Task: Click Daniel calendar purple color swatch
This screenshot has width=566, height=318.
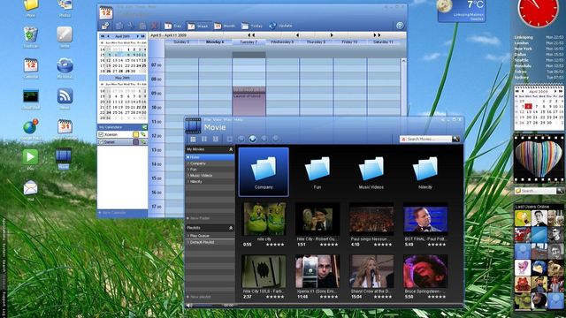Action: click(x=135, y=142)
